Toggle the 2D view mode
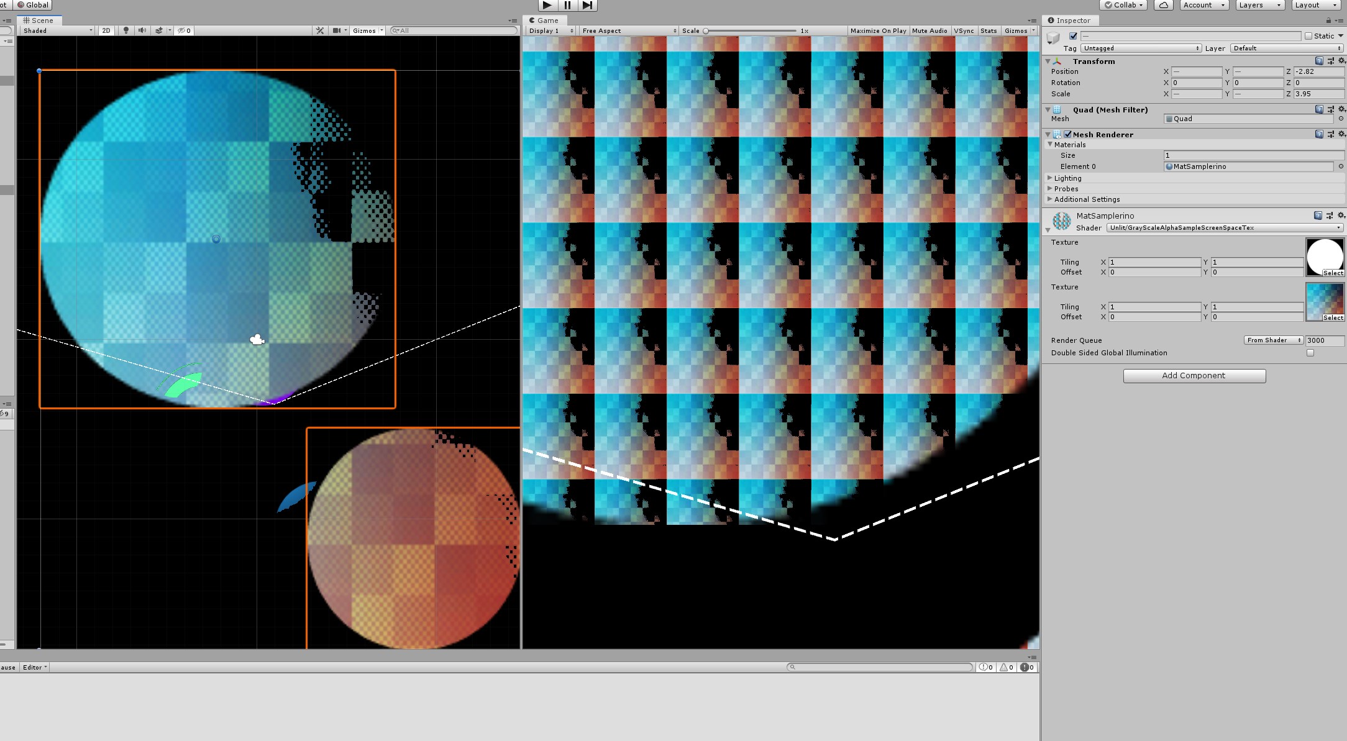The height and width of the screenshot is (741, 1347). (106, 30)
